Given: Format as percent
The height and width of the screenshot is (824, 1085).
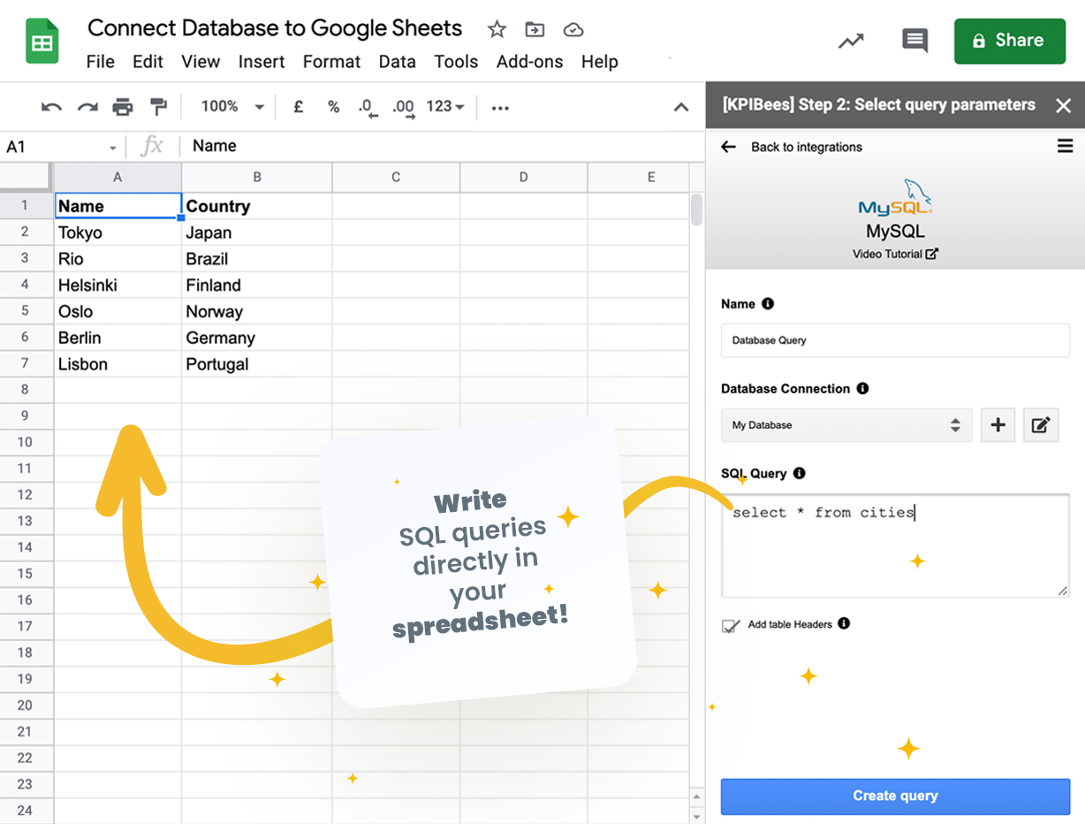Looking at the screenshot, I should (333, 107).
